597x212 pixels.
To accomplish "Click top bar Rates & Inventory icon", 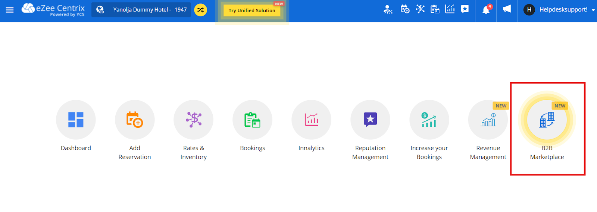I will pos(420,9).
